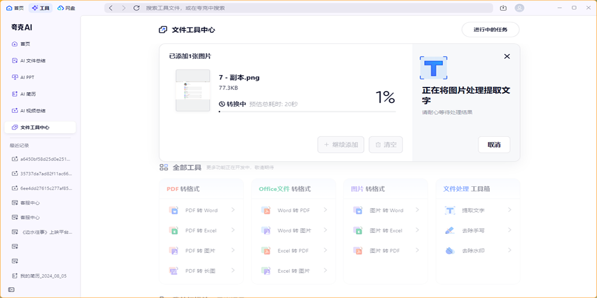Collapse the sidebar using bottom-left icon
This screenshot has height=298, width=597.
pos(11,290)
